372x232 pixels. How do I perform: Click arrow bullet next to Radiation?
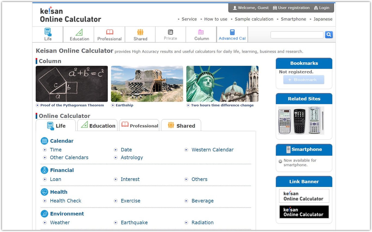pos(187,223)
